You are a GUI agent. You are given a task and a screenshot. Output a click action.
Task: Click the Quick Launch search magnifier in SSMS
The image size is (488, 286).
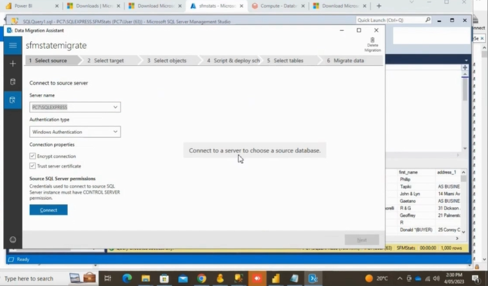pos(427,20)
